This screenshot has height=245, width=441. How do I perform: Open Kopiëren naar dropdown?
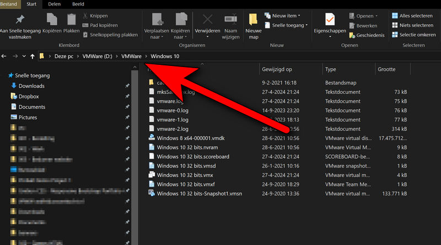(x=180, y=25)
